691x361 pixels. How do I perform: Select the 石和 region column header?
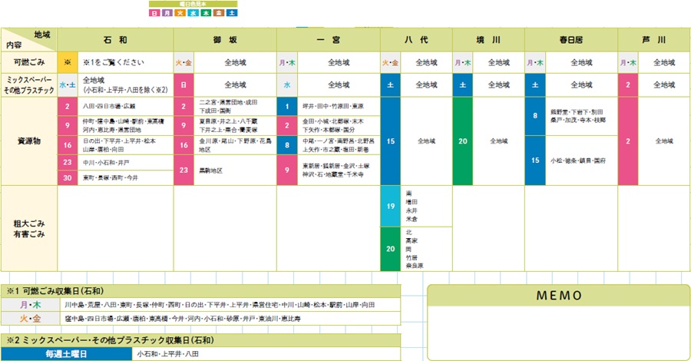point(116,39)
